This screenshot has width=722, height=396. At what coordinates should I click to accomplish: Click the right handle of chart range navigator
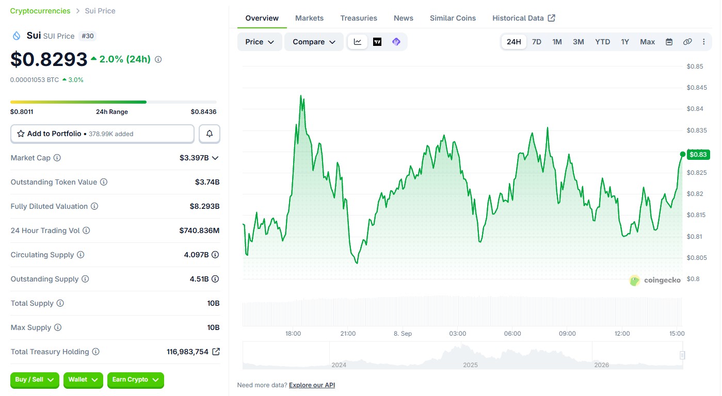[x=682, y=355]
